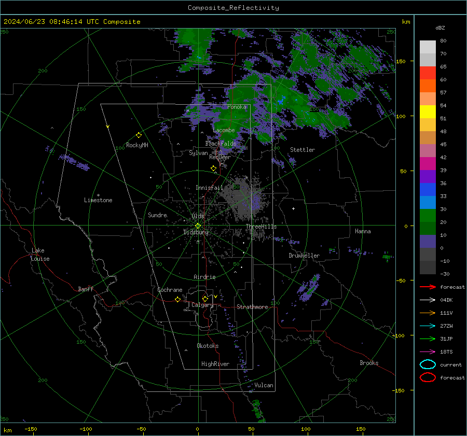Click the Brooks town label
Screen dimensions: 467x436
(369, 363)
